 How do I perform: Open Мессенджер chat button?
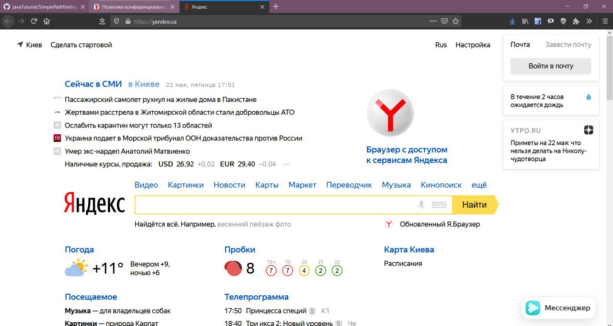pos(558,308)
